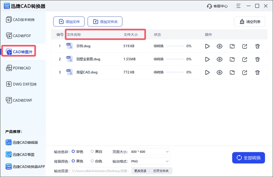273x177 pixels.
Task: Select 彩色 output color option
Action: pyautogui.click(x=74, y=152)
